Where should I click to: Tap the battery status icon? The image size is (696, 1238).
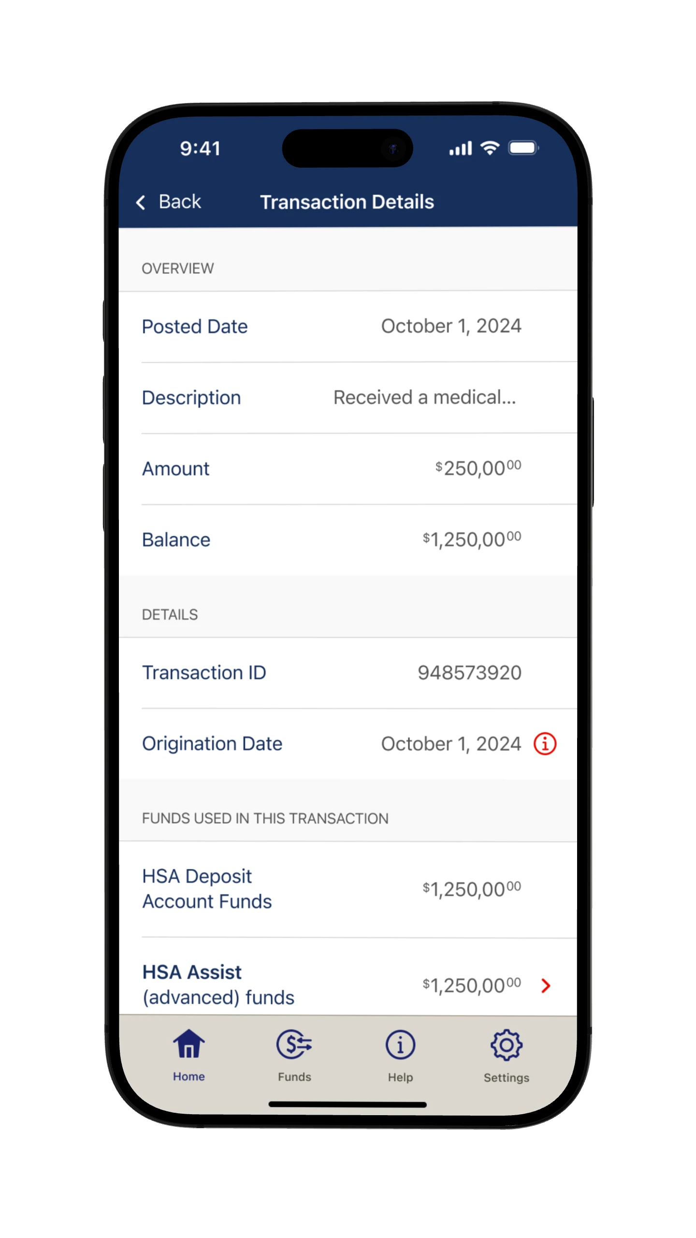[x=523, y=148]
